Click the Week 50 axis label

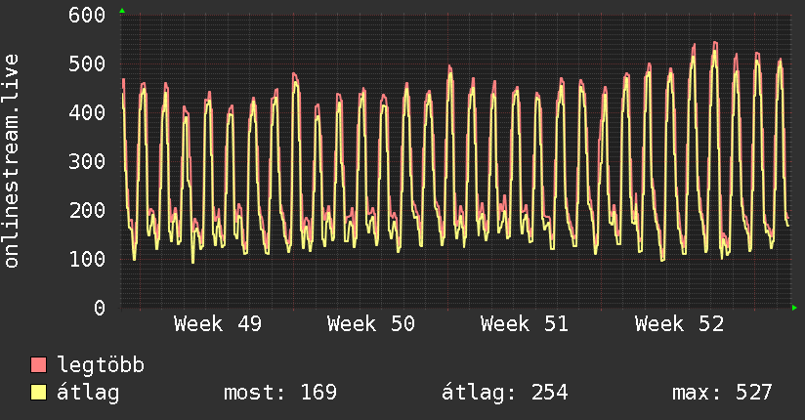[371, 323]
